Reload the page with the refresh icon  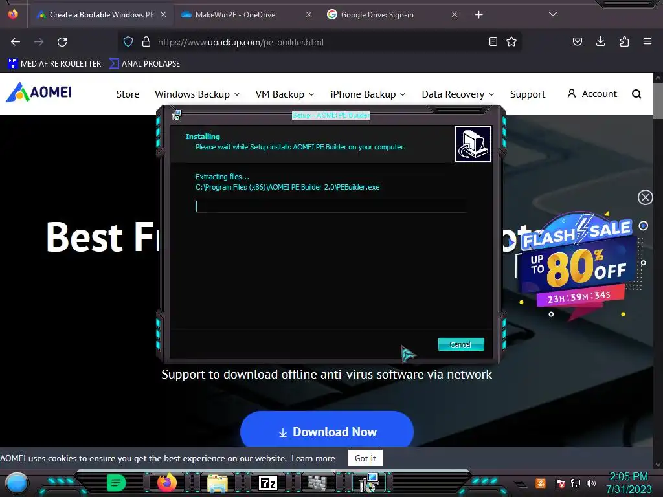click(62, 42)
